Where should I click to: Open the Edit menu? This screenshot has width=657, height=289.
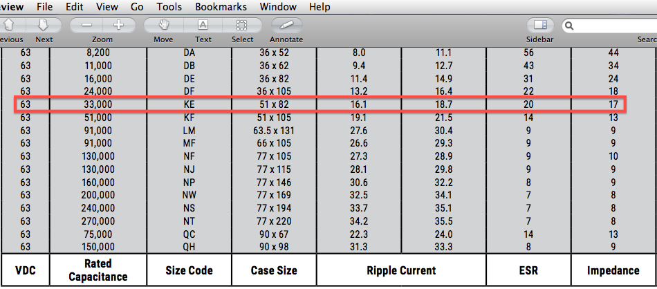(75, 7)
